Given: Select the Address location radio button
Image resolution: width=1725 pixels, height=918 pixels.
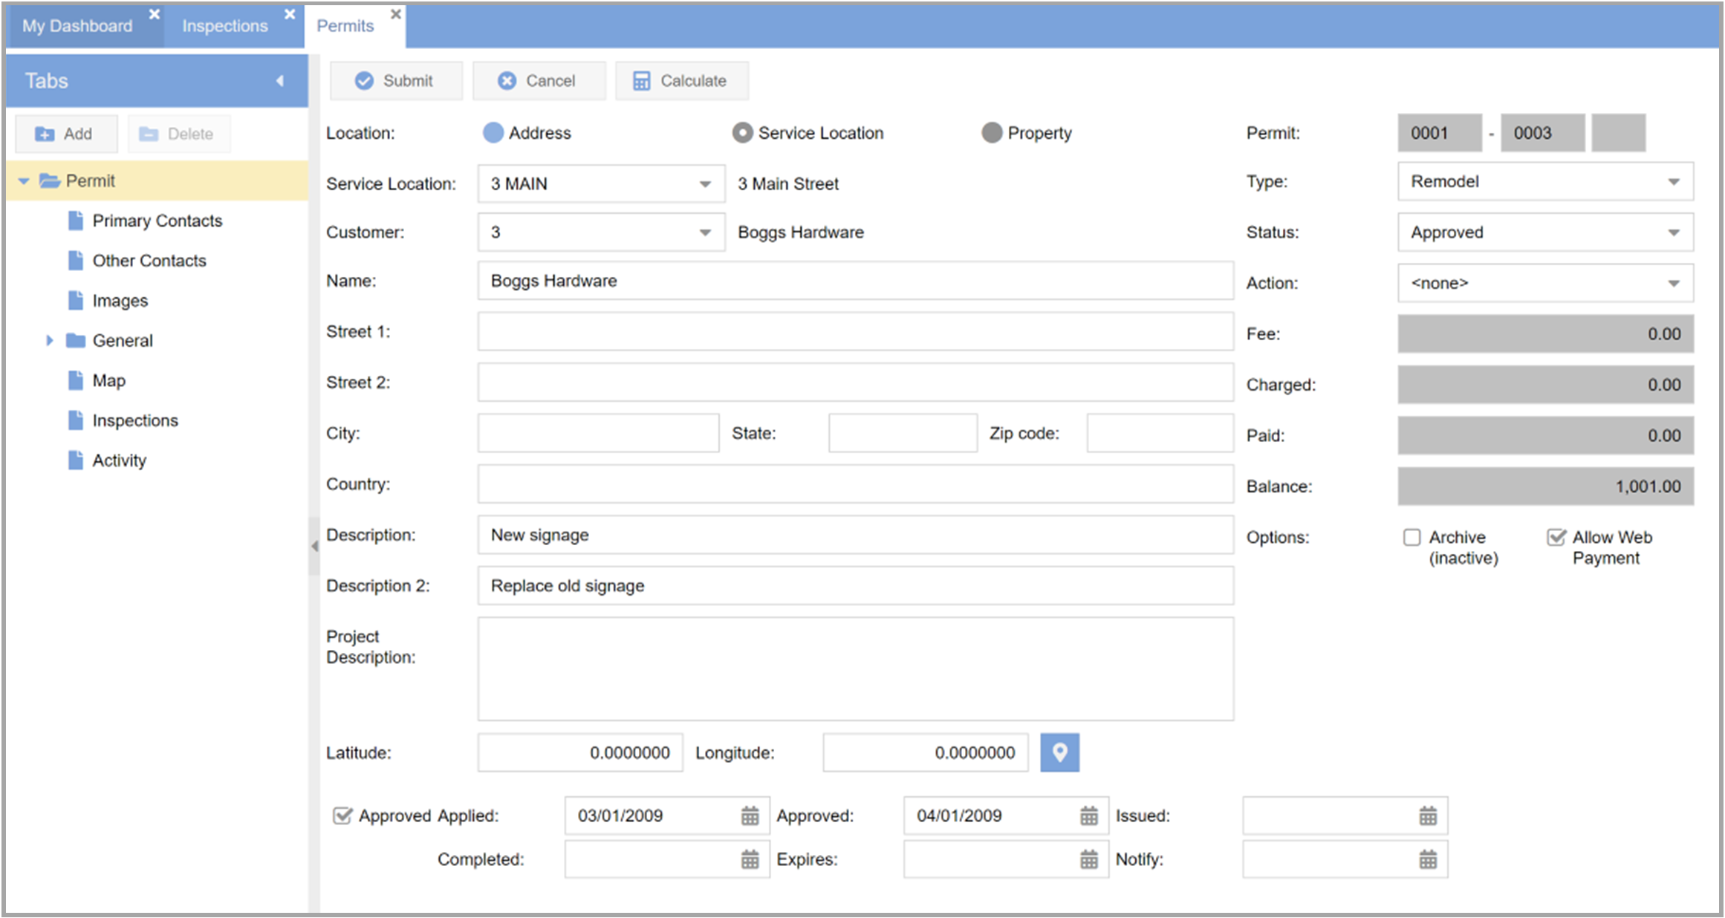Looking at the screenshot, I should (493, 133).
